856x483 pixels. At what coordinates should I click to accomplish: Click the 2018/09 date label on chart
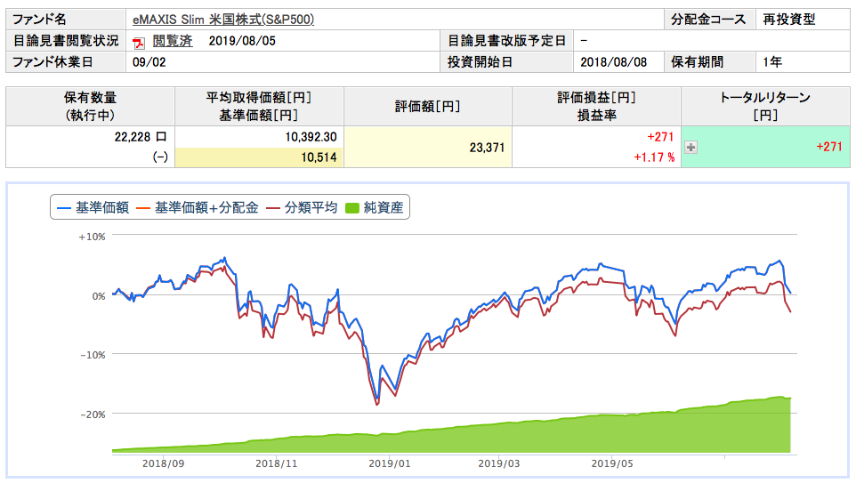[163, 464]
